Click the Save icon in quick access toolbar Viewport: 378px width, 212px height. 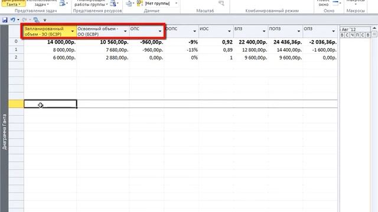(x=5, y=20)
